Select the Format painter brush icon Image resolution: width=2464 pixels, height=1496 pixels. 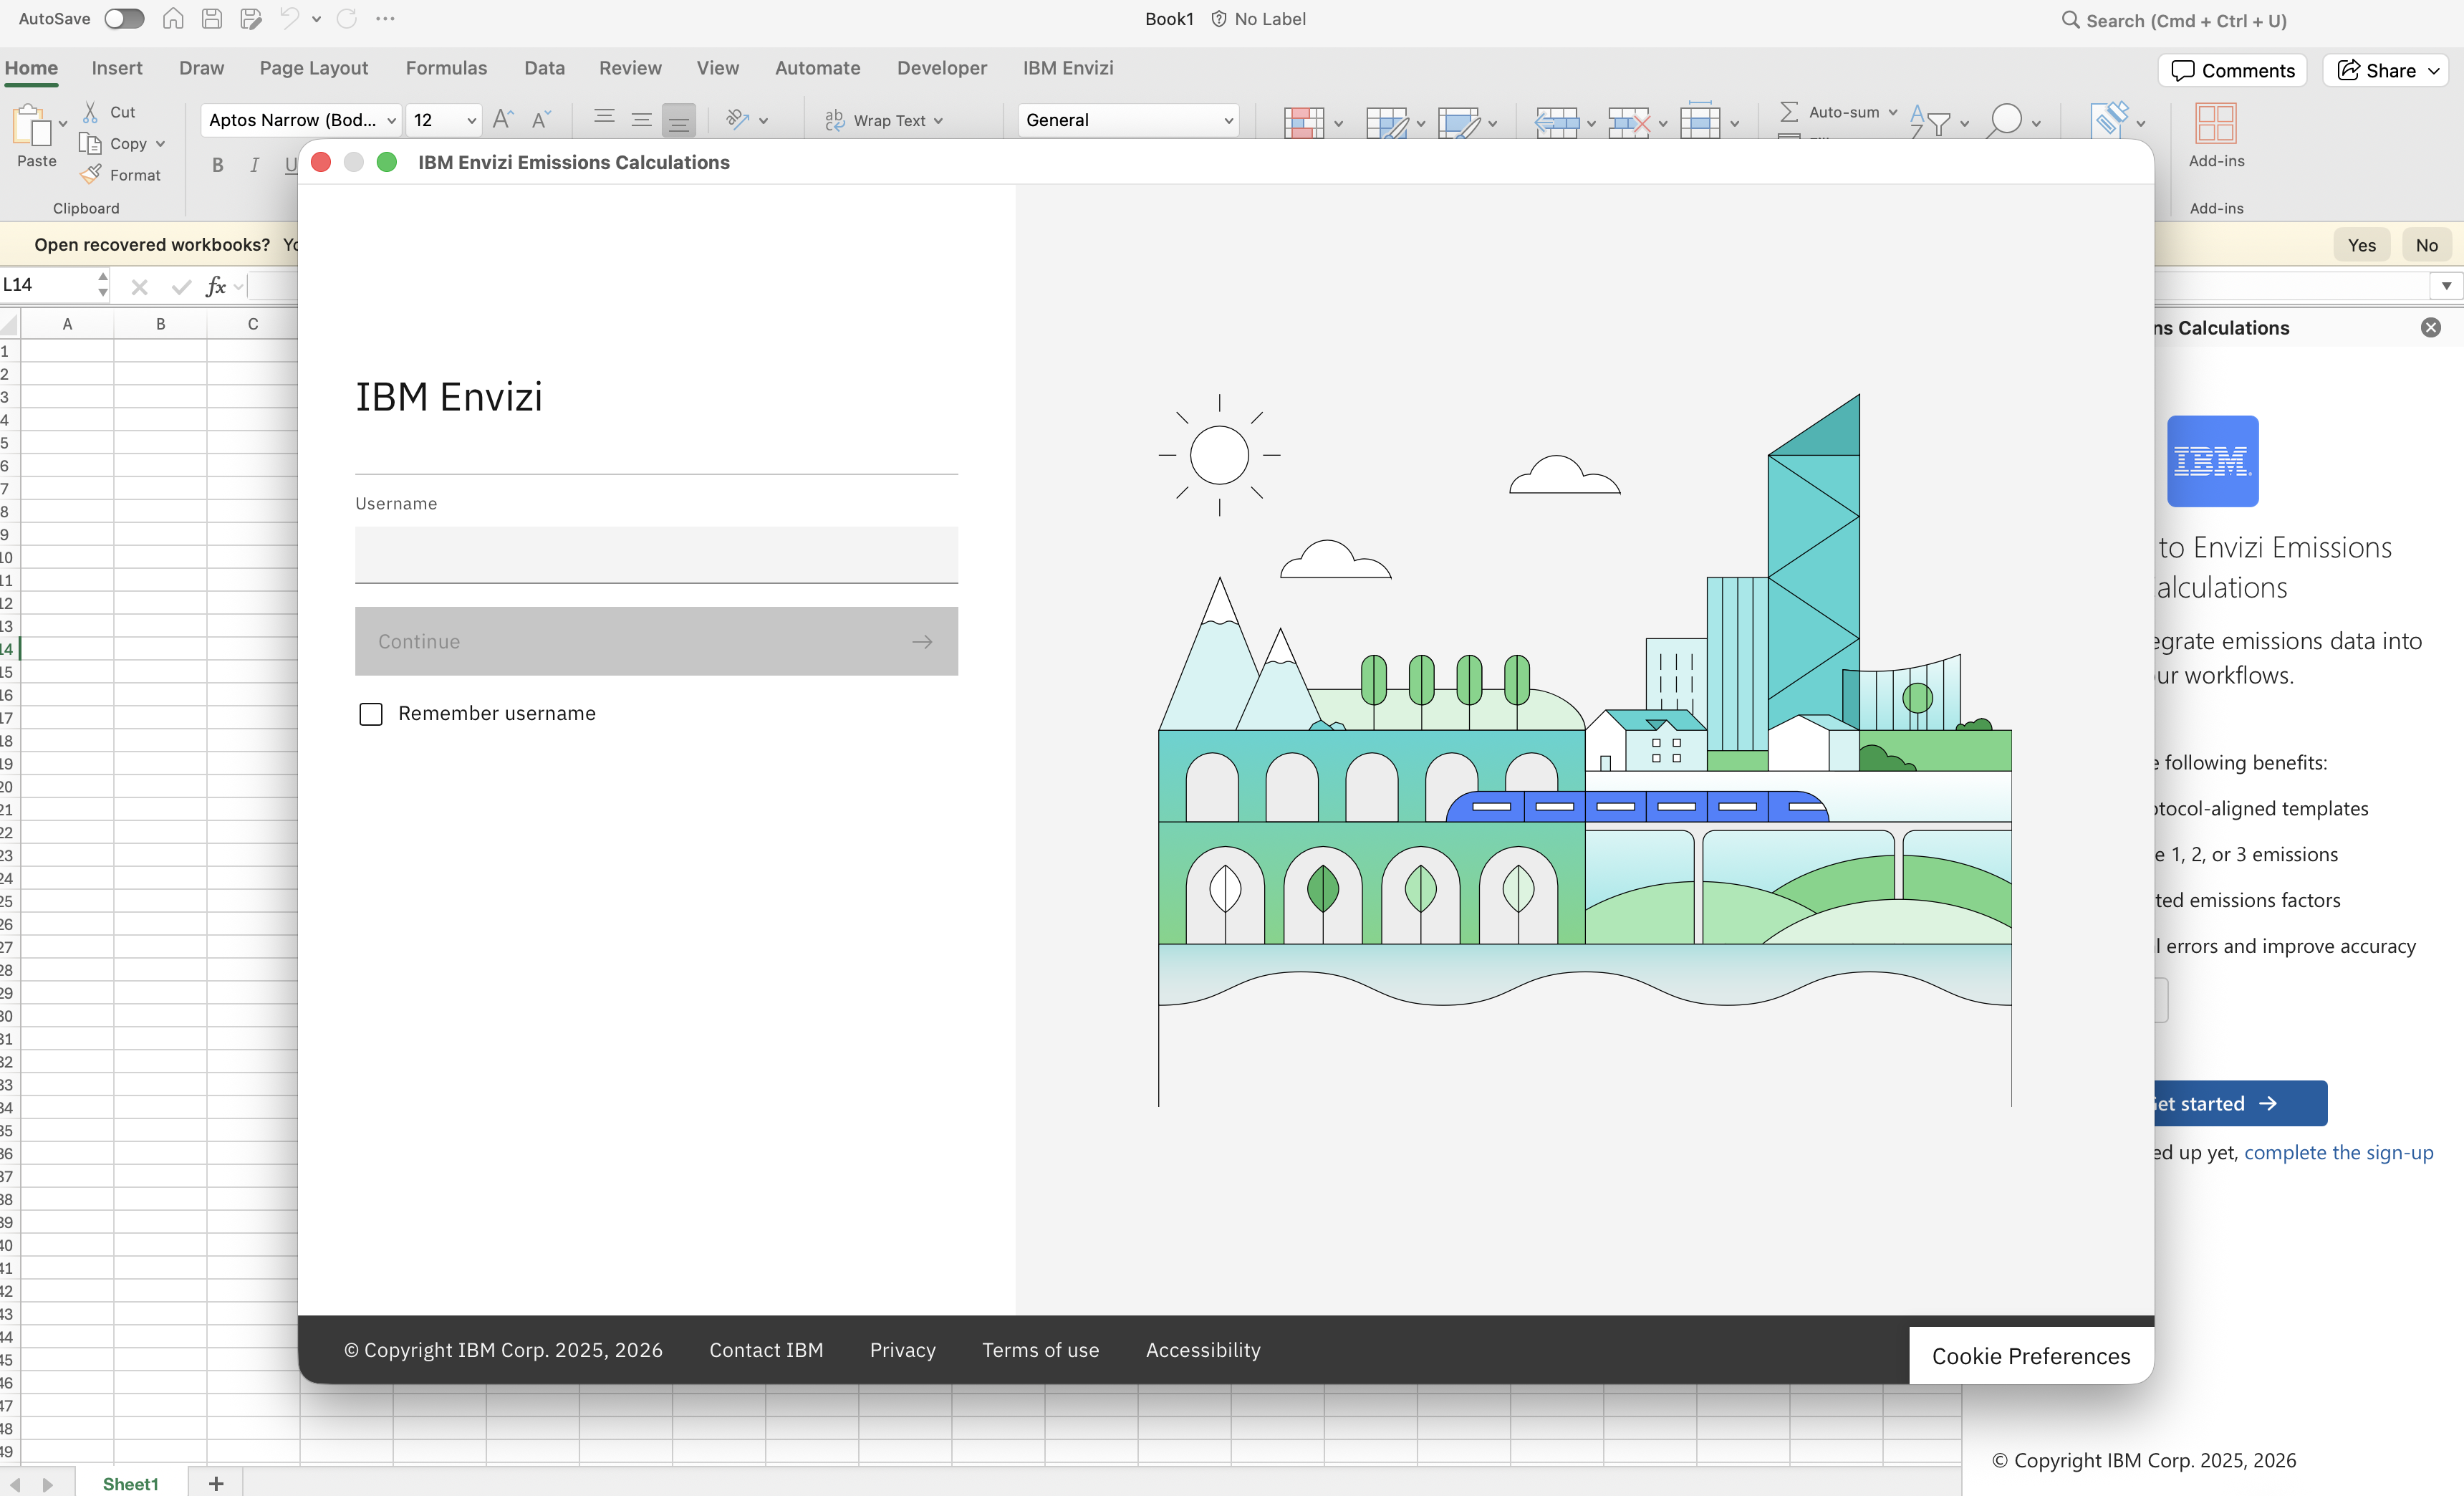pyautogui.click(x=90, y=174)
